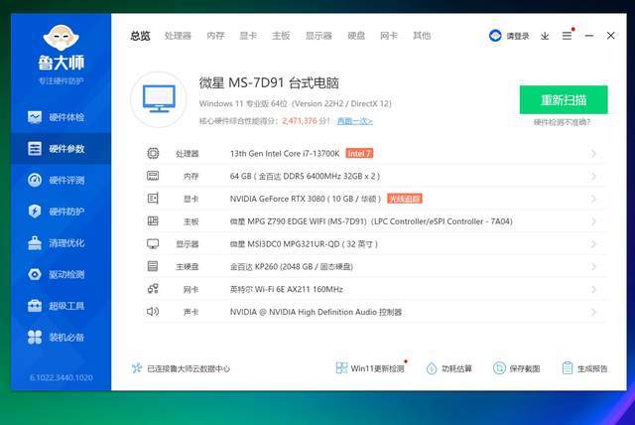635x425 pixels.
Task: Click 已连接鲁大师云数据中心 status text
Action: coord(189,368)
